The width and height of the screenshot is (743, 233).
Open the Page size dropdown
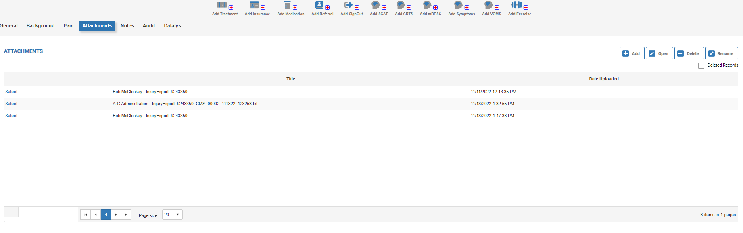[x=172, y=215]
